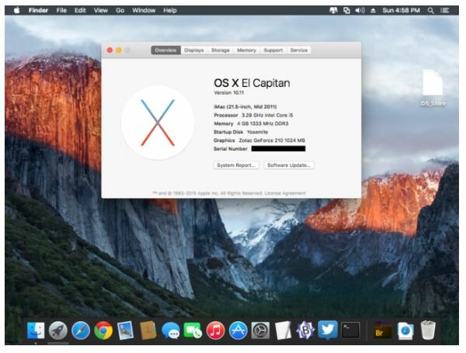Open FaceTime green icon in Dock
466x353 pixels.
pos(193,331)
